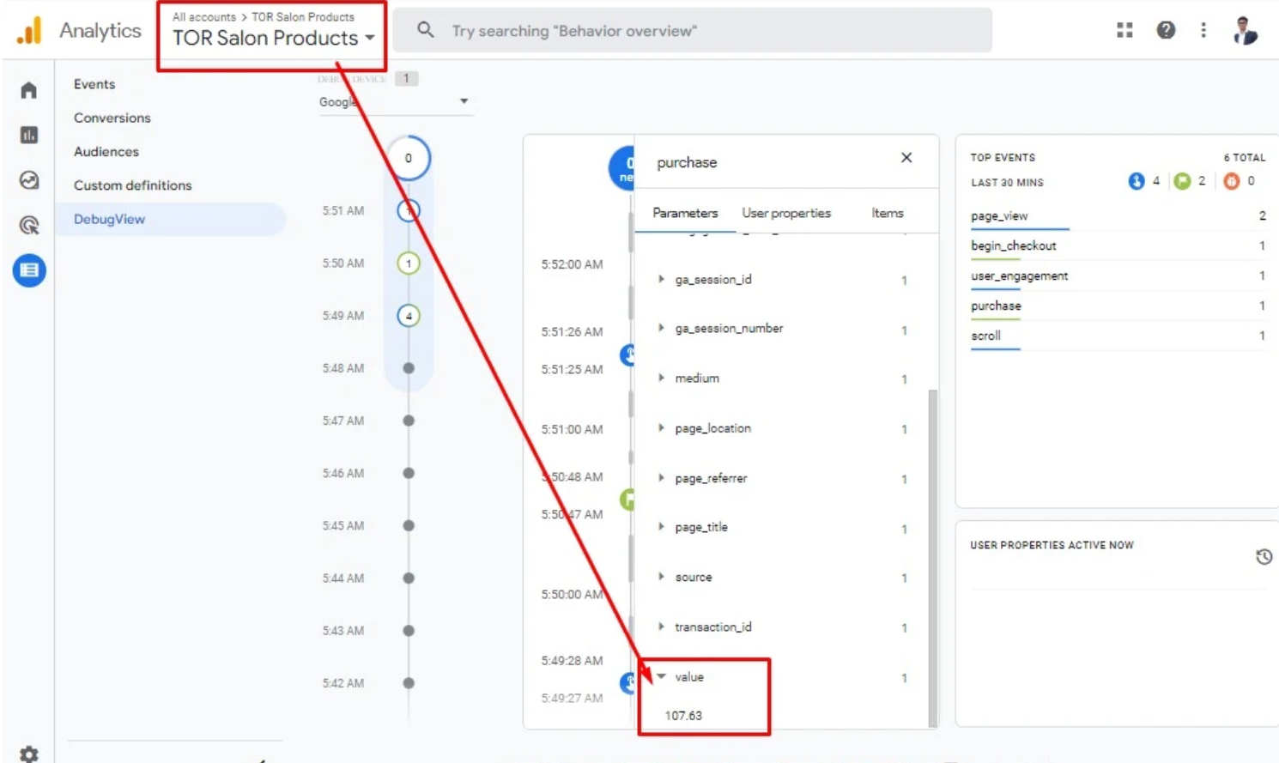Open the user account avatar

[1245, 31]
